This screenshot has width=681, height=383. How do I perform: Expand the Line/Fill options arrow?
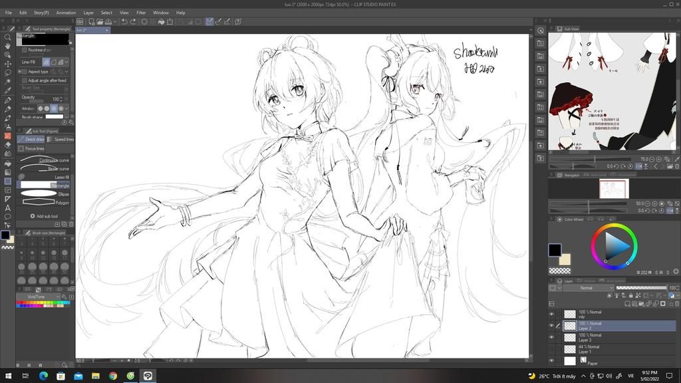67,62
